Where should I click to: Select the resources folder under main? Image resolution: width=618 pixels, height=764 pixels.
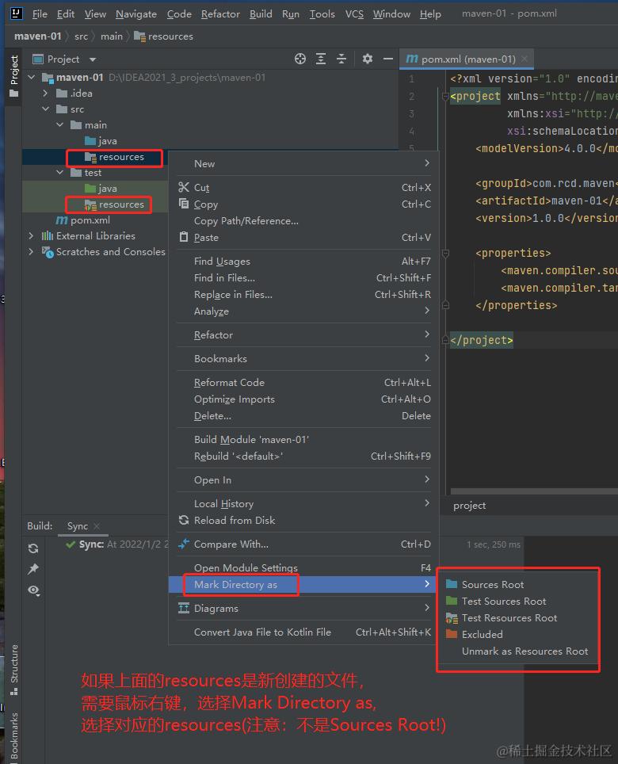pos(115,157)
